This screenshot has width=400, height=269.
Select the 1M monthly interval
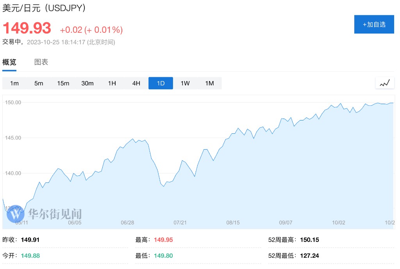click(209, 83)
